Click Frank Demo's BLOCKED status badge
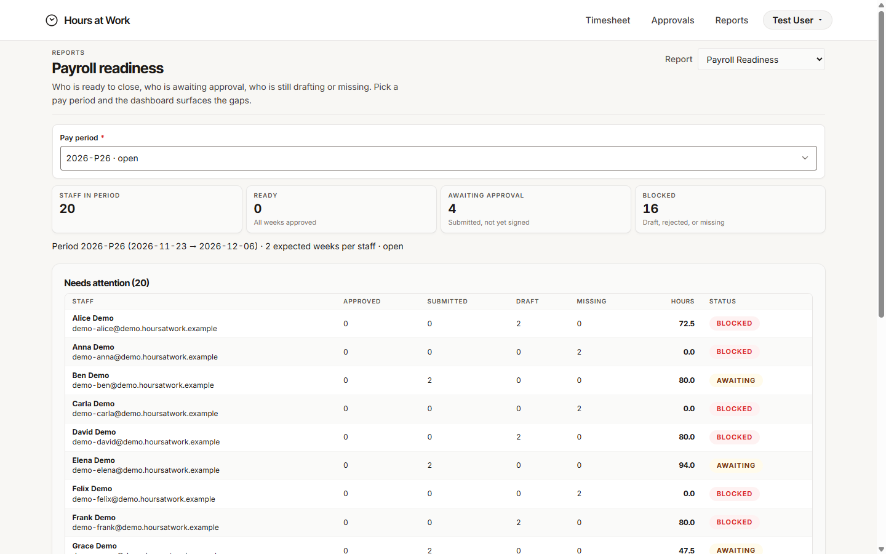This screenshot has height=554, width=886. pos(734,522)
